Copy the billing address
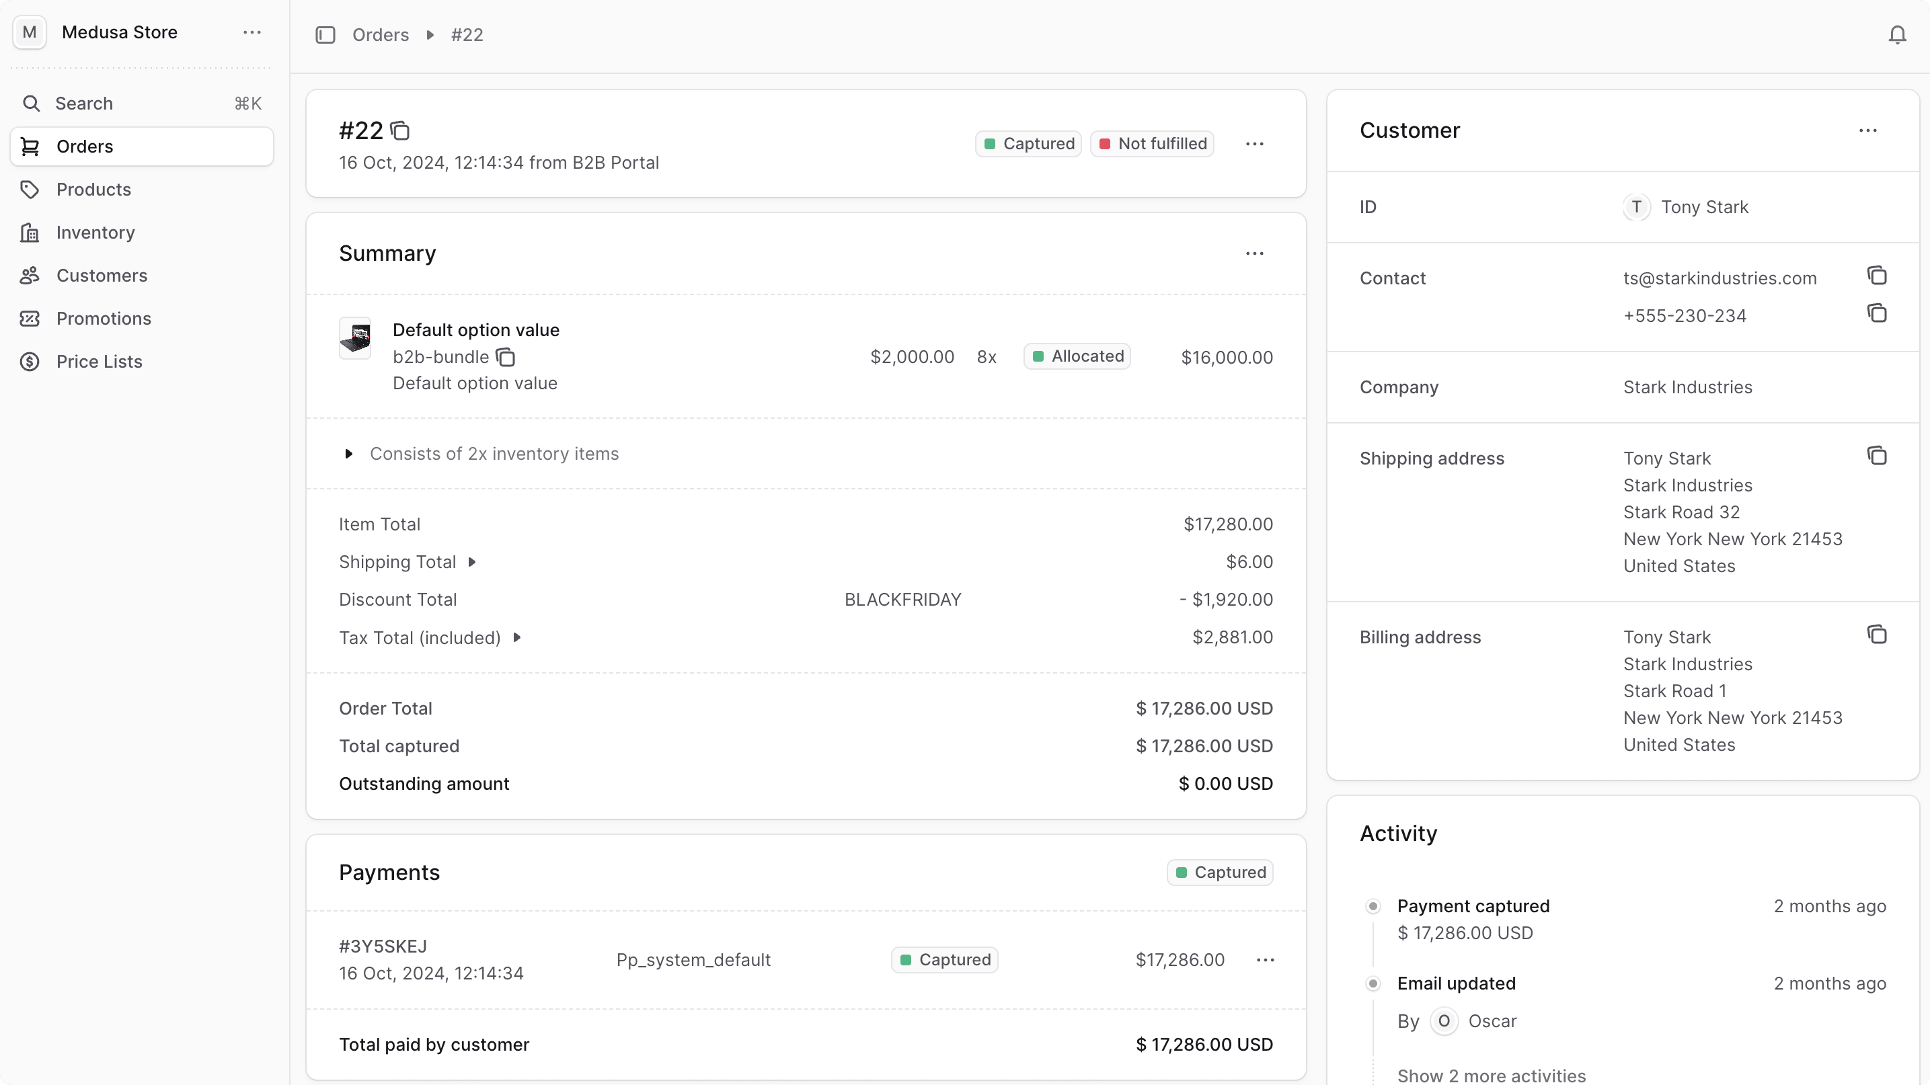 1877,635
